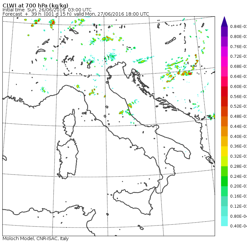Viewport: 247px width, 243px height.
Task: Select the golden band between 0.36E-03 and 0.40E-03
Action: [x=224, y=141]
